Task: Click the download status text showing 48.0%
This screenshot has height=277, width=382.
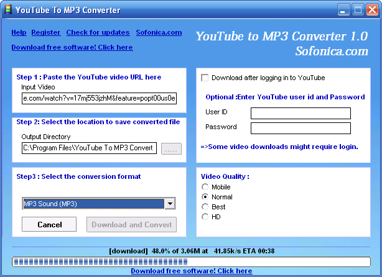Action: pos(192,251)
